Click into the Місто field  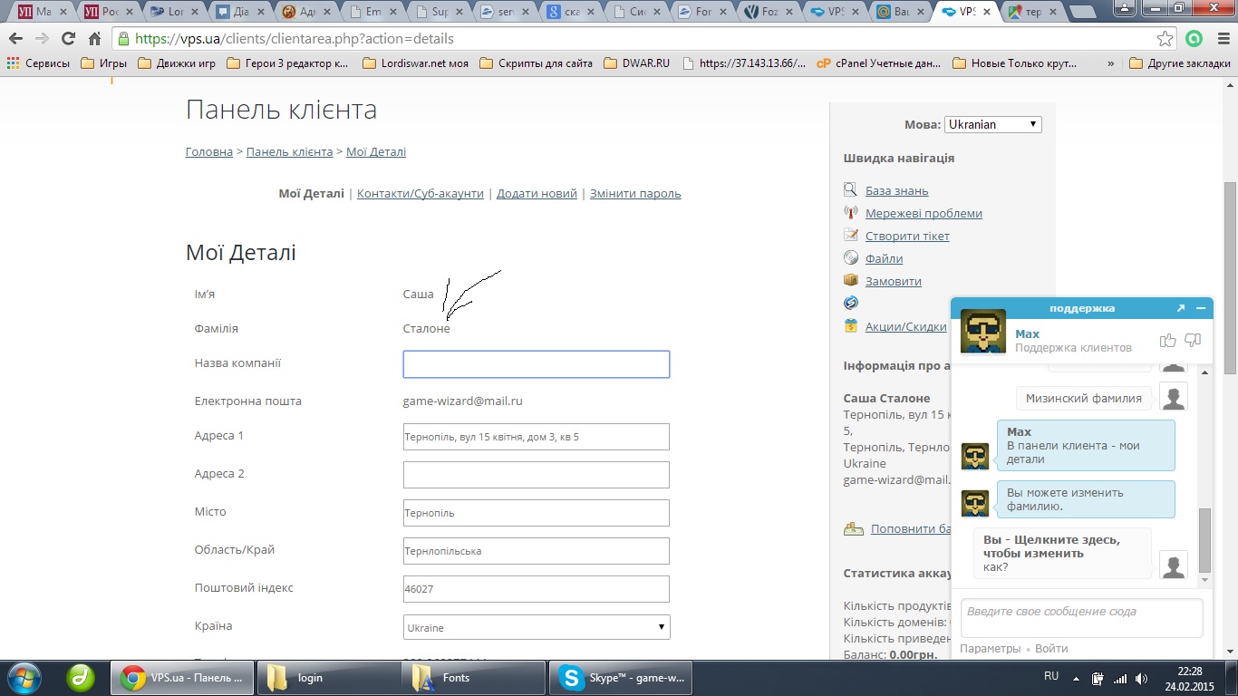(x=537, y=513)
